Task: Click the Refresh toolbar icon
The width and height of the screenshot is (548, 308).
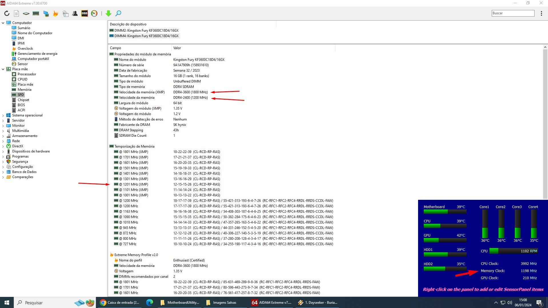Action: pos(7,13)
